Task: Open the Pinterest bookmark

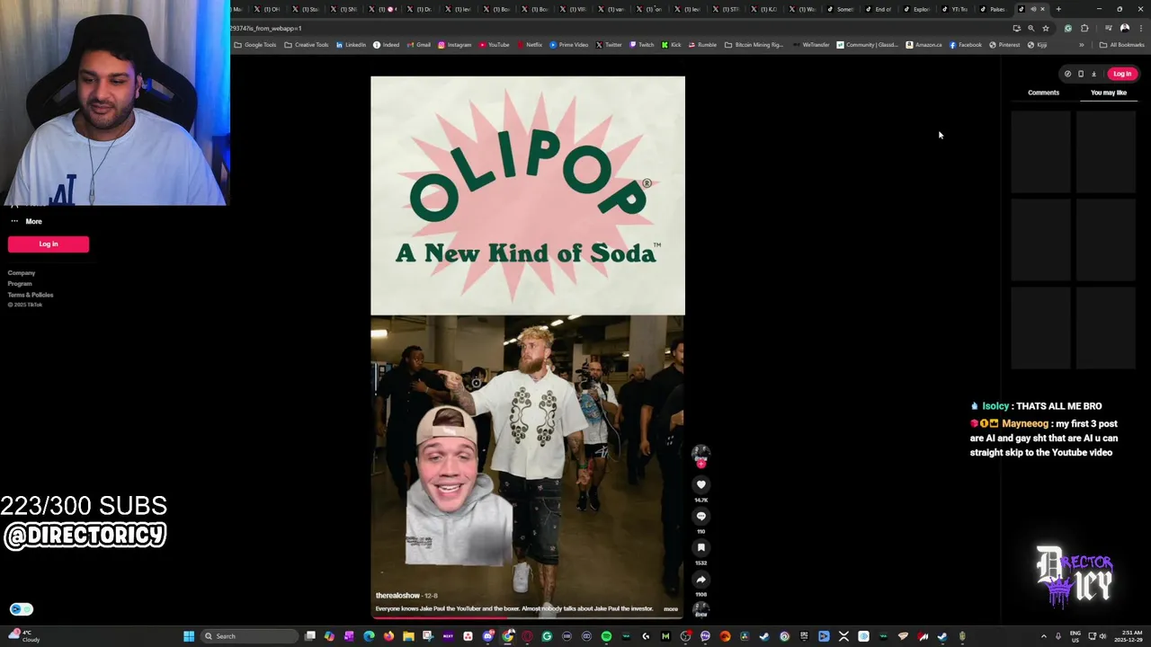Action: [1004, 45]
